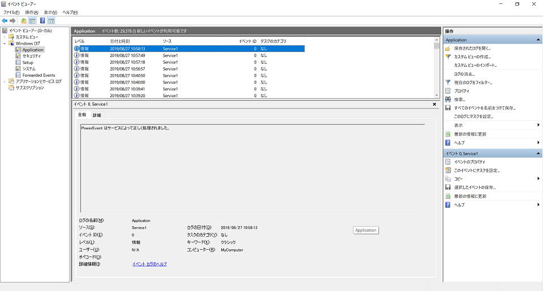Click 最新の情報に更新 icon under Application
The width and height of the screenshot is (543, 291).
tap(448, 134)
